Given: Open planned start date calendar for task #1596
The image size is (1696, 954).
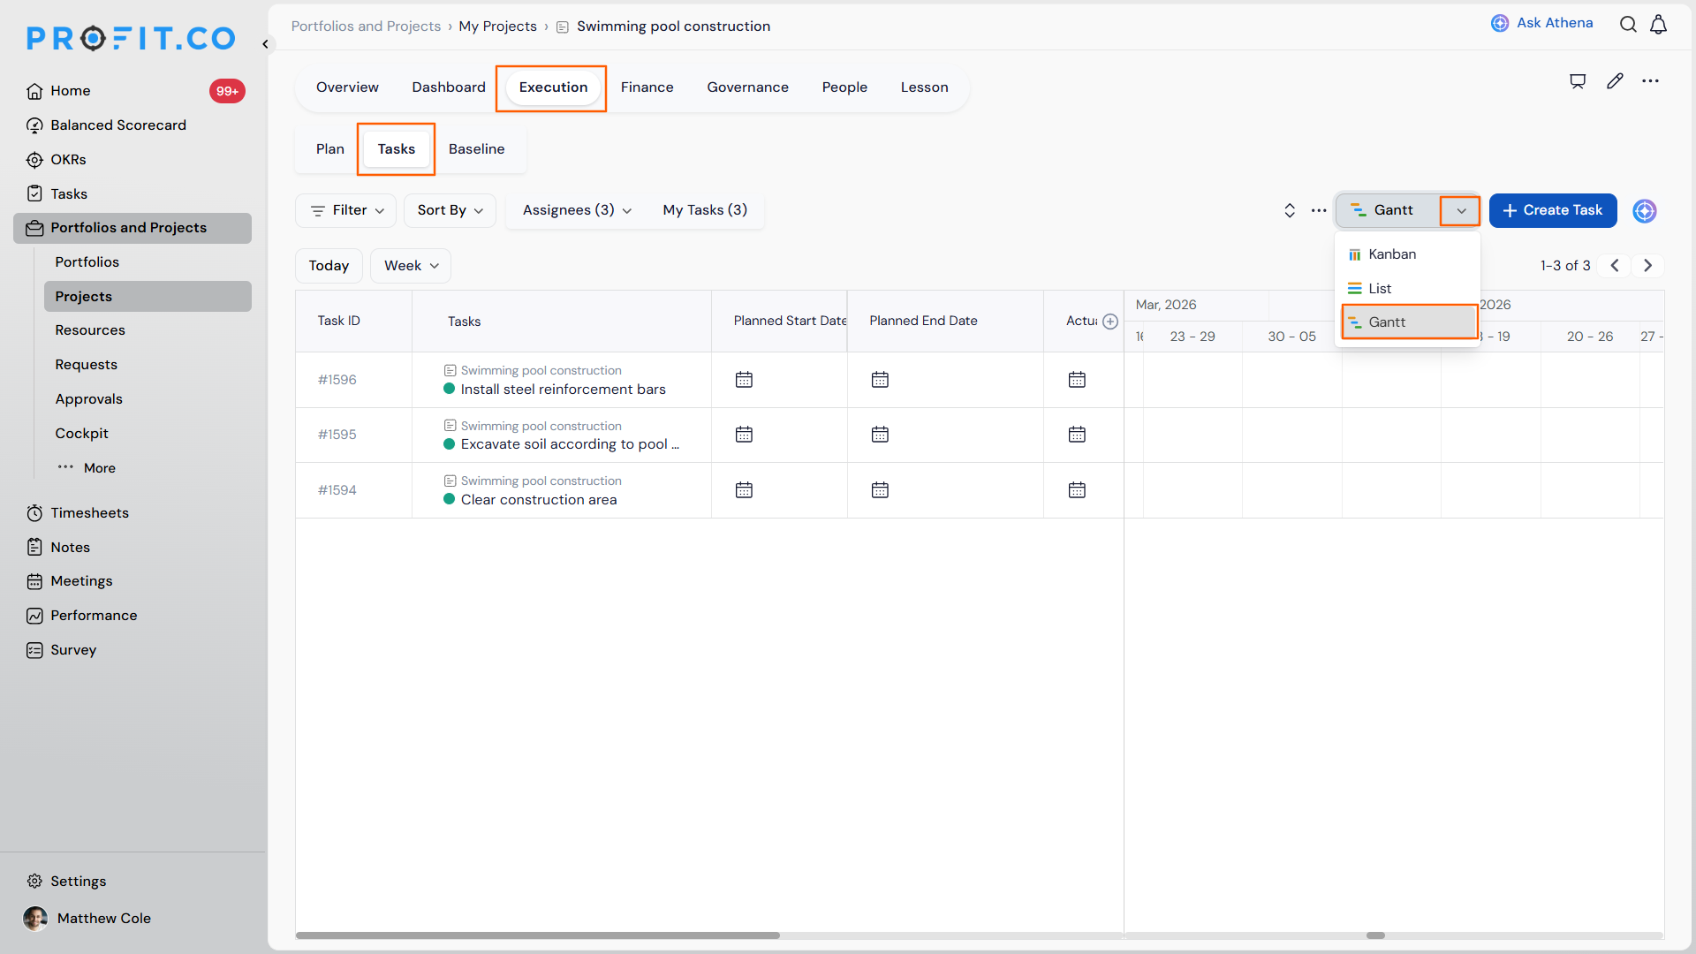Looking at the screenshot, I should pyautogui.click(x=744, y=380).
